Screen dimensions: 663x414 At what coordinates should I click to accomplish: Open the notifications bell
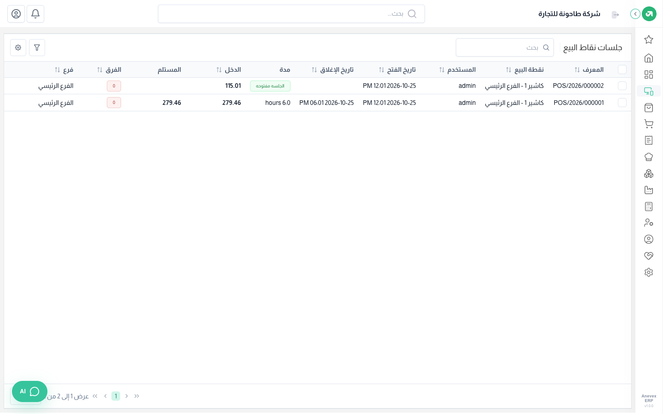[x=35, y=14]
